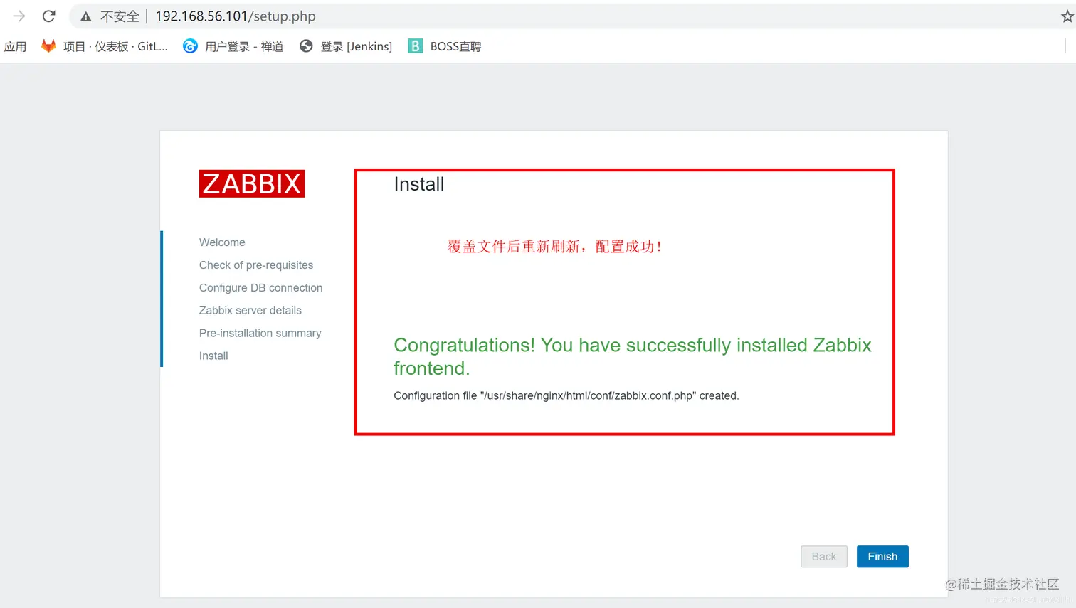
Task: Select Check of pre-requisites step
Action: pyautogui.click(x=256, y=265)
